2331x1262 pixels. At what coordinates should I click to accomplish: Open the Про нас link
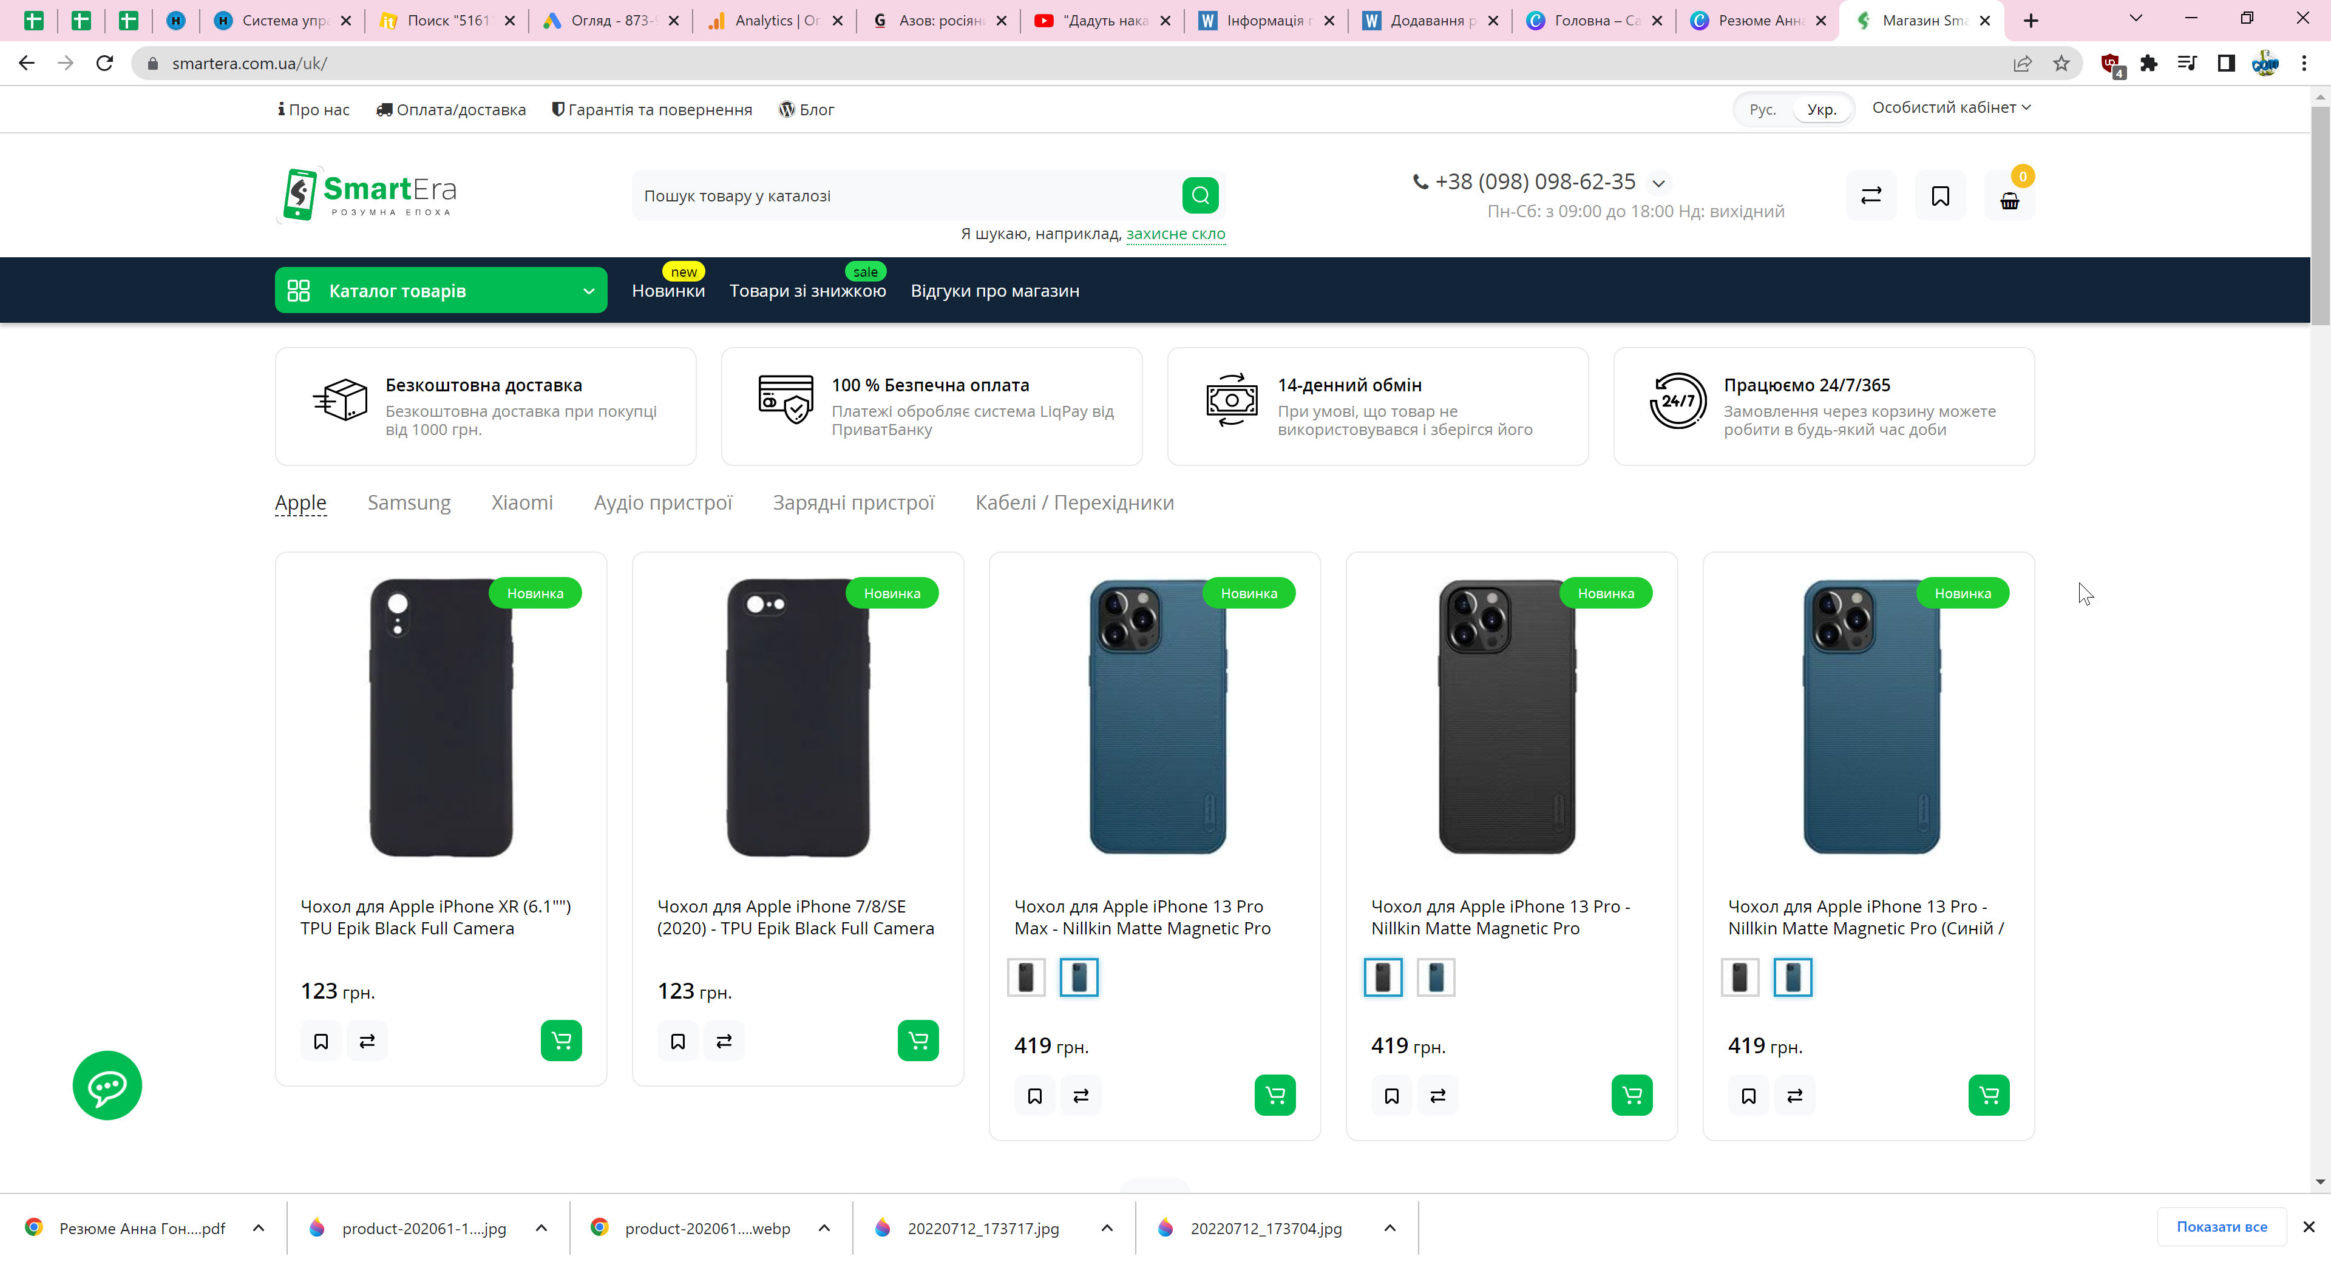pos(313,109)
